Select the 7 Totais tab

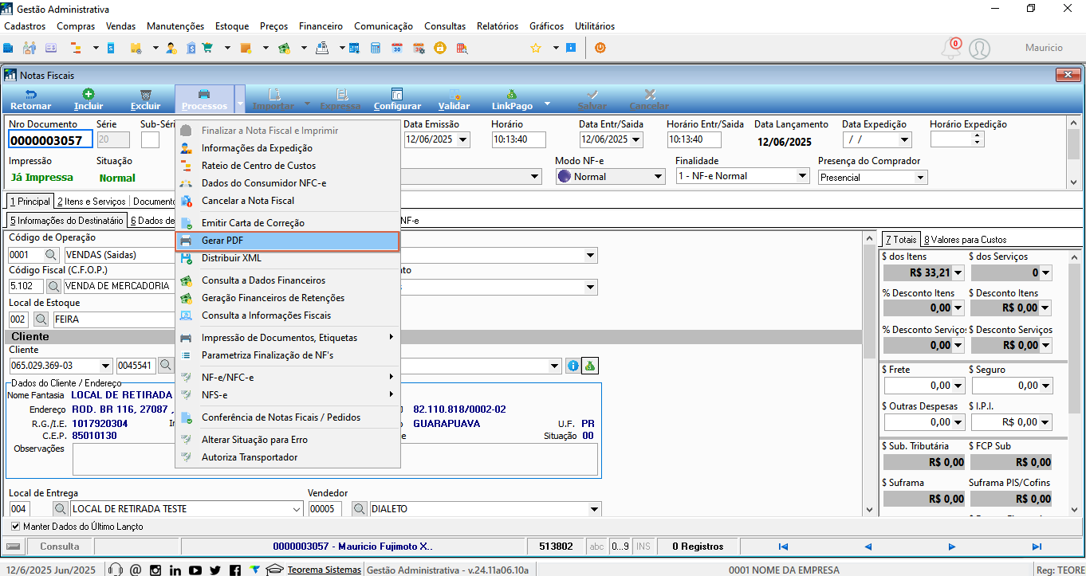901,239
